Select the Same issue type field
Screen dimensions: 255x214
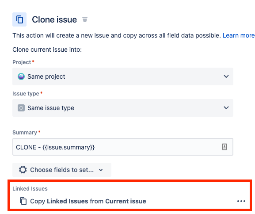pos(123,108)
